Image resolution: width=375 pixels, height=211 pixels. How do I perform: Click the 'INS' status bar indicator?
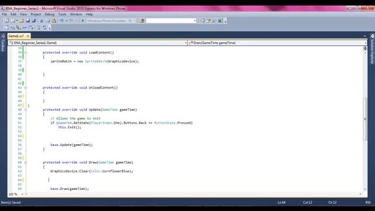[368, 202]
